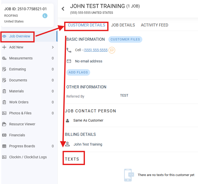The width and height of the screenshot is (198, 184).
Task: Click the Estimating document icon
Action: pos(4,69)
